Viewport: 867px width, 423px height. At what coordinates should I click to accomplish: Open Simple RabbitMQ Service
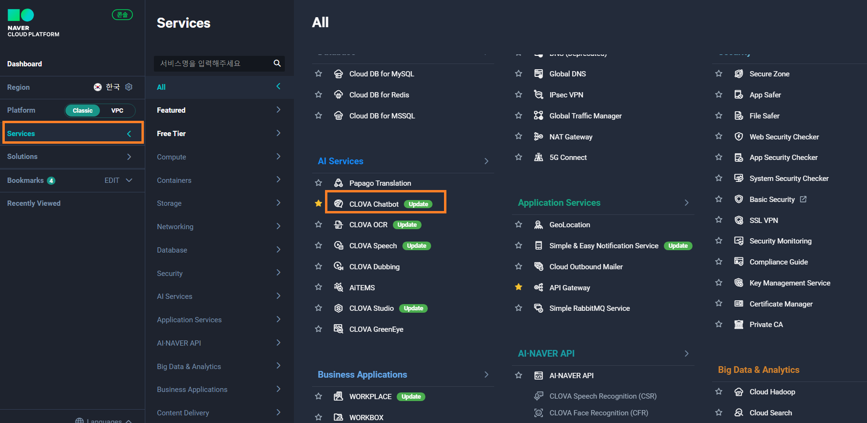[x=590, y=308]
